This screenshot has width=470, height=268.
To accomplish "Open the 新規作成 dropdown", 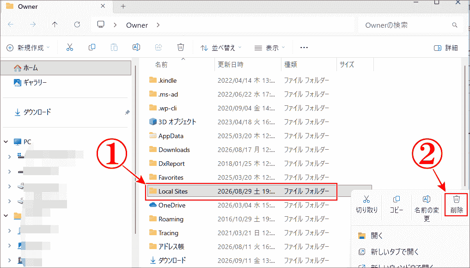I will pos(28,48).
